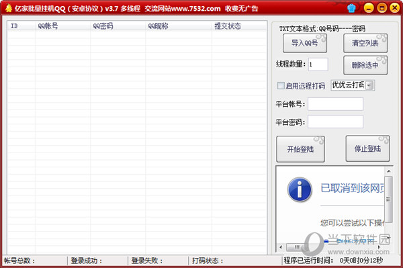Click the blue info icon in browser pane
Image resolution: width=403 pixels, height=268 pixels.
[300, 189]
